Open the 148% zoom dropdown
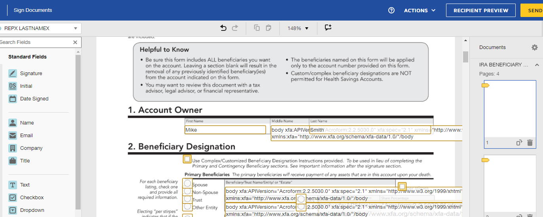This screenshot has width=543, height=217. [298, 28]
